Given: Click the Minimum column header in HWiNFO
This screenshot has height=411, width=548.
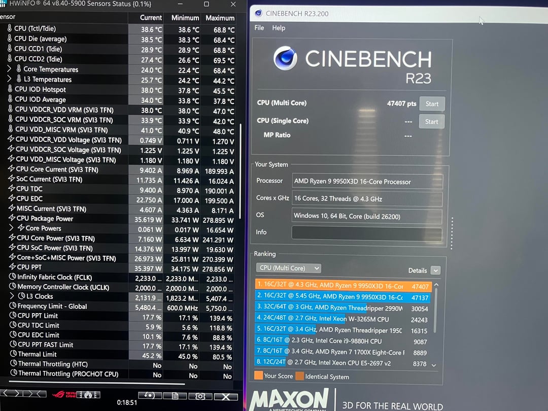Looking at the screenshot, I should pyautogui.click(x=185, y=18).
